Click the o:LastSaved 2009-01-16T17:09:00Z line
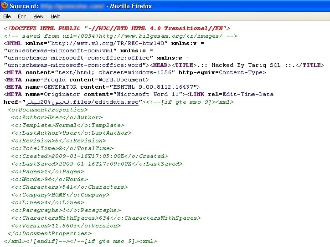The width and height of the screenshot is (330, 247). [x=97, y=164]
